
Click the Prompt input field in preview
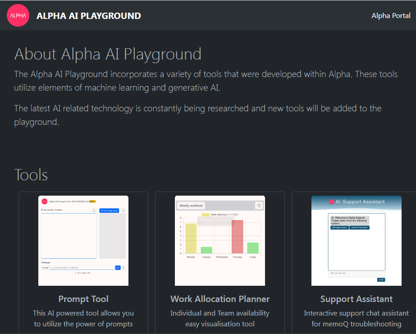pyautogui.click(x=82, y=268)
